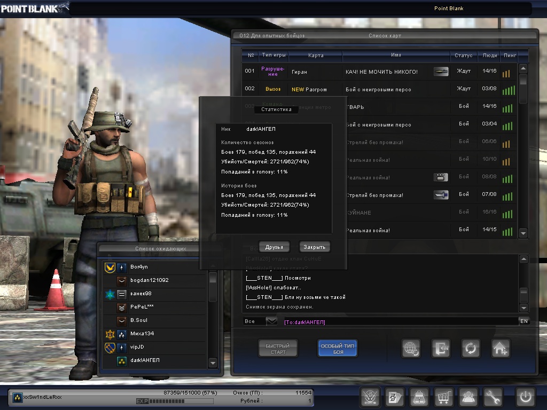The width and height of the screenshot is (547, 410).
Task: Click room list scroll up arrow
Action: [x=523, y=68]
